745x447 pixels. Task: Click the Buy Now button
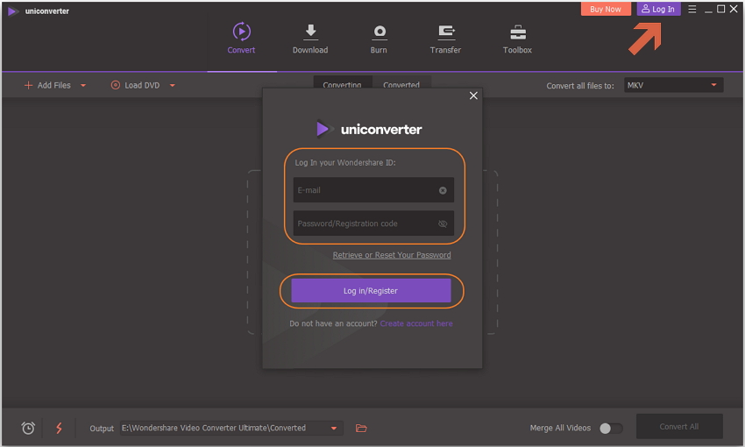point(606,9)
